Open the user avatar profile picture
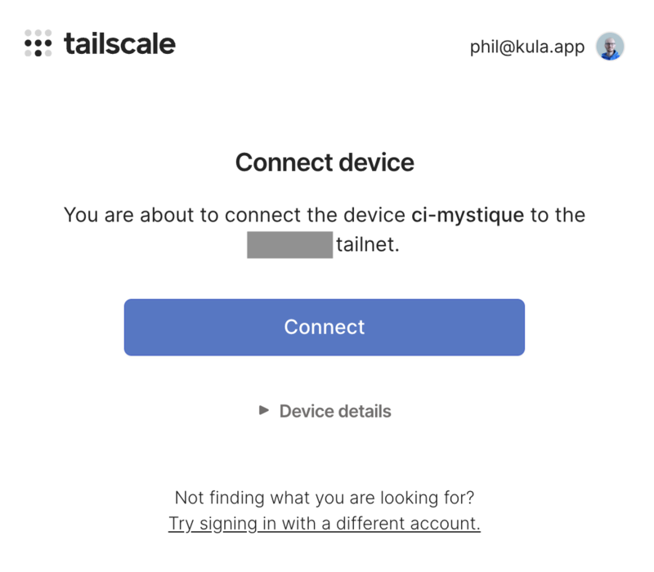 coord(610,47)
